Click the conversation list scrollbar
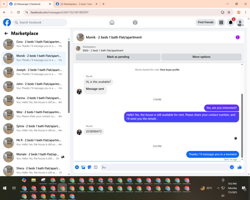Screen dimensions: 250x200 [68, 76]
